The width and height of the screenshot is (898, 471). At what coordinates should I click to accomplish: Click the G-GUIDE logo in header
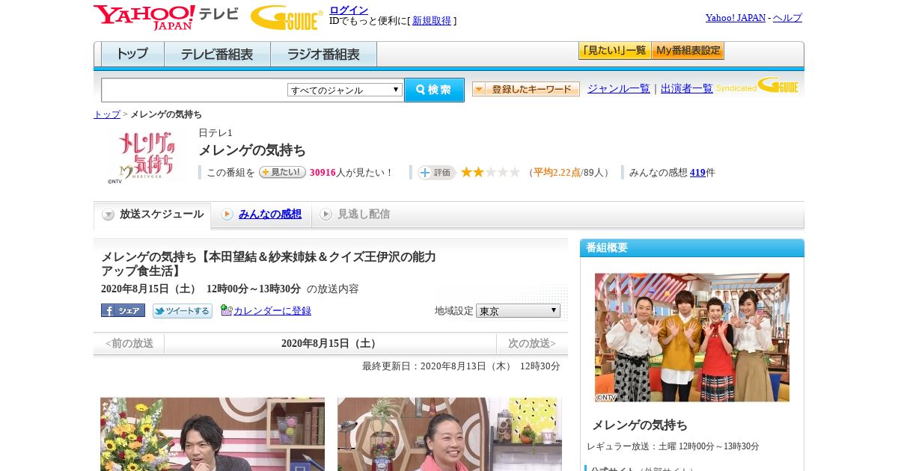[x=287, y=17]
